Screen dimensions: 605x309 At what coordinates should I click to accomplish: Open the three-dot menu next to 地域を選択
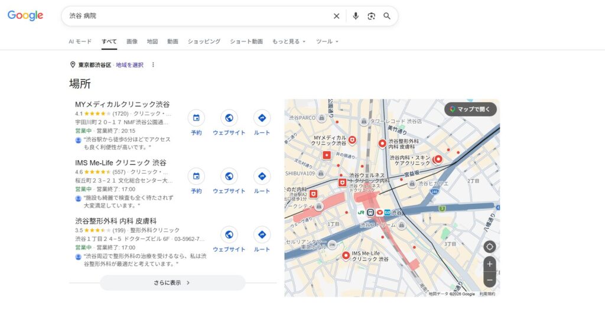click(x=153, y=65)
